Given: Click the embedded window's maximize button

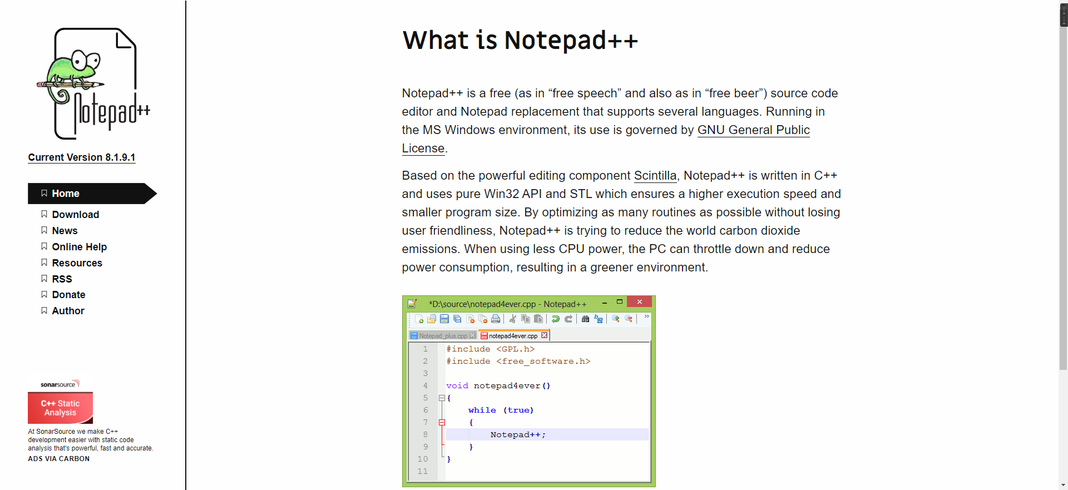Looking at the screenshot, I should 620,302.
